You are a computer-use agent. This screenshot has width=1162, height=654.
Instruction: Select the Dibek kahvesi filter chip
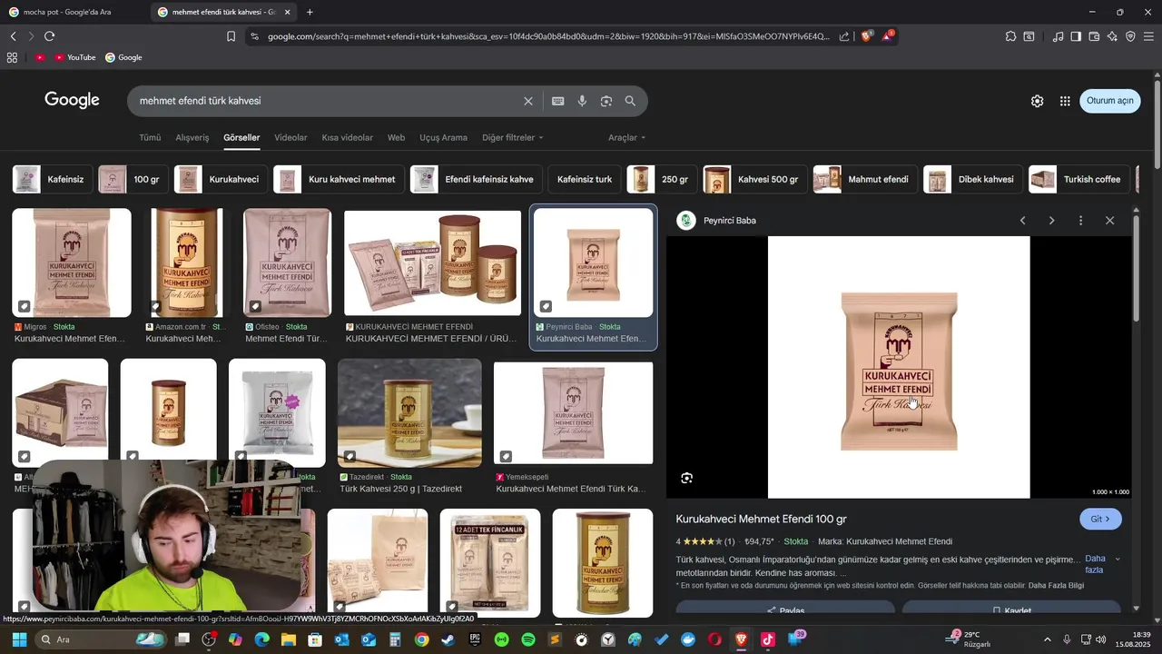(973, 180)
